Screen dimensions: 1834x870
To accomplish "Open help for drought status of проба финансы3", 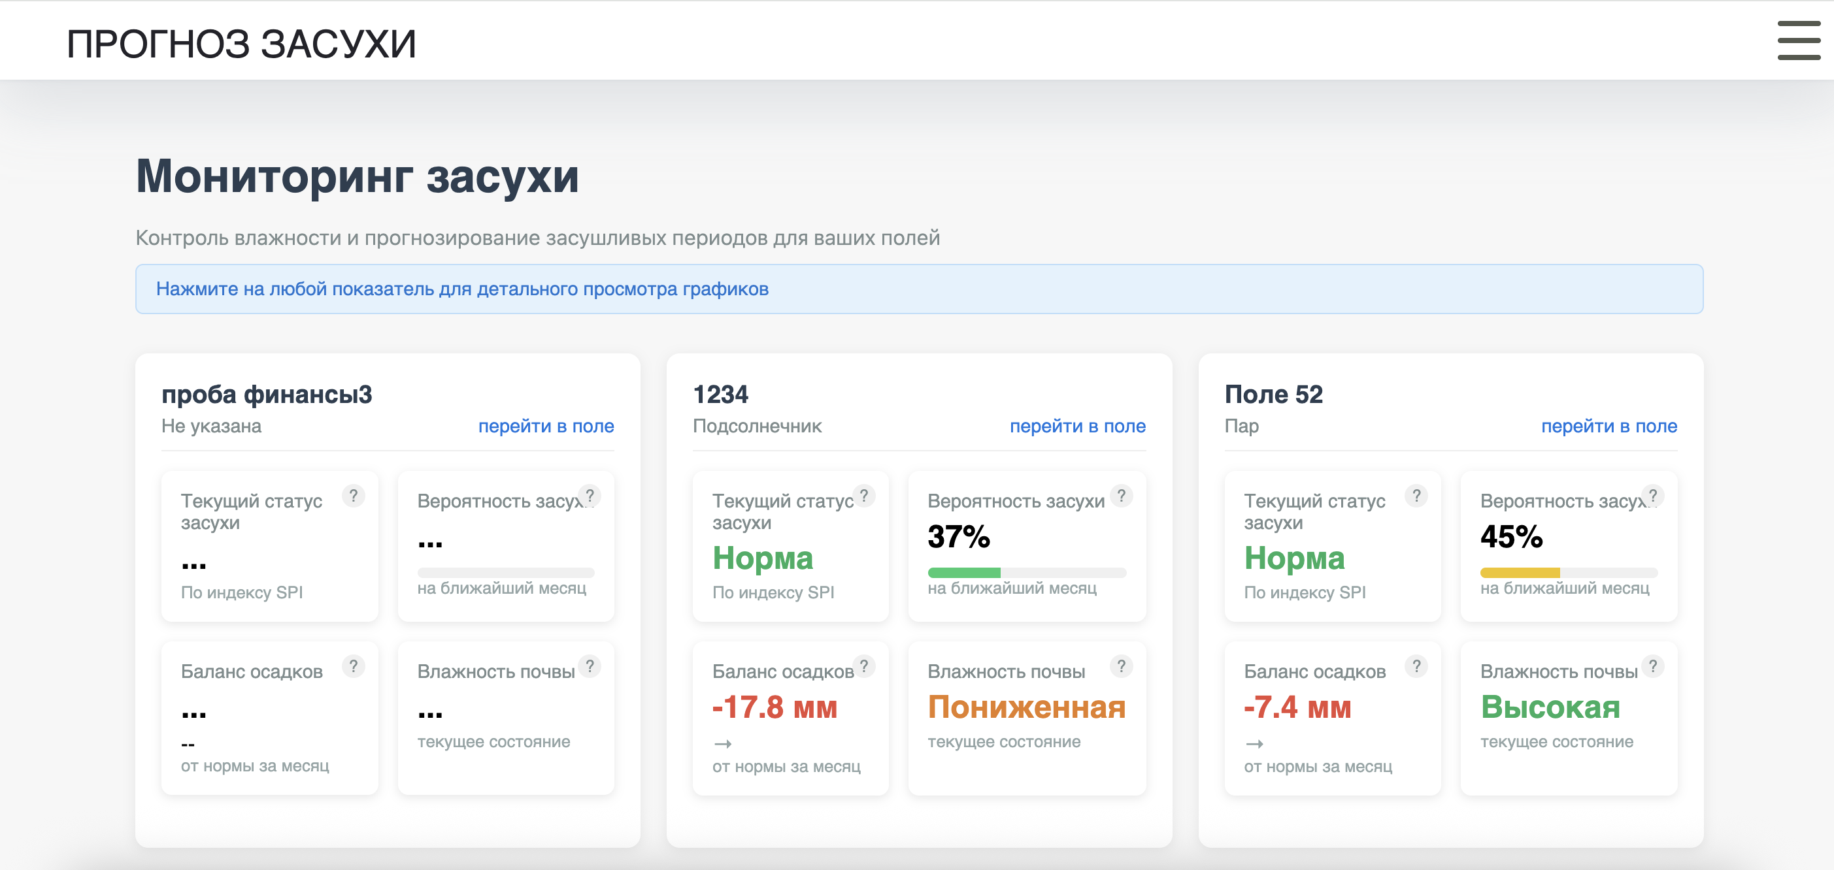I will tap(354, 496).
